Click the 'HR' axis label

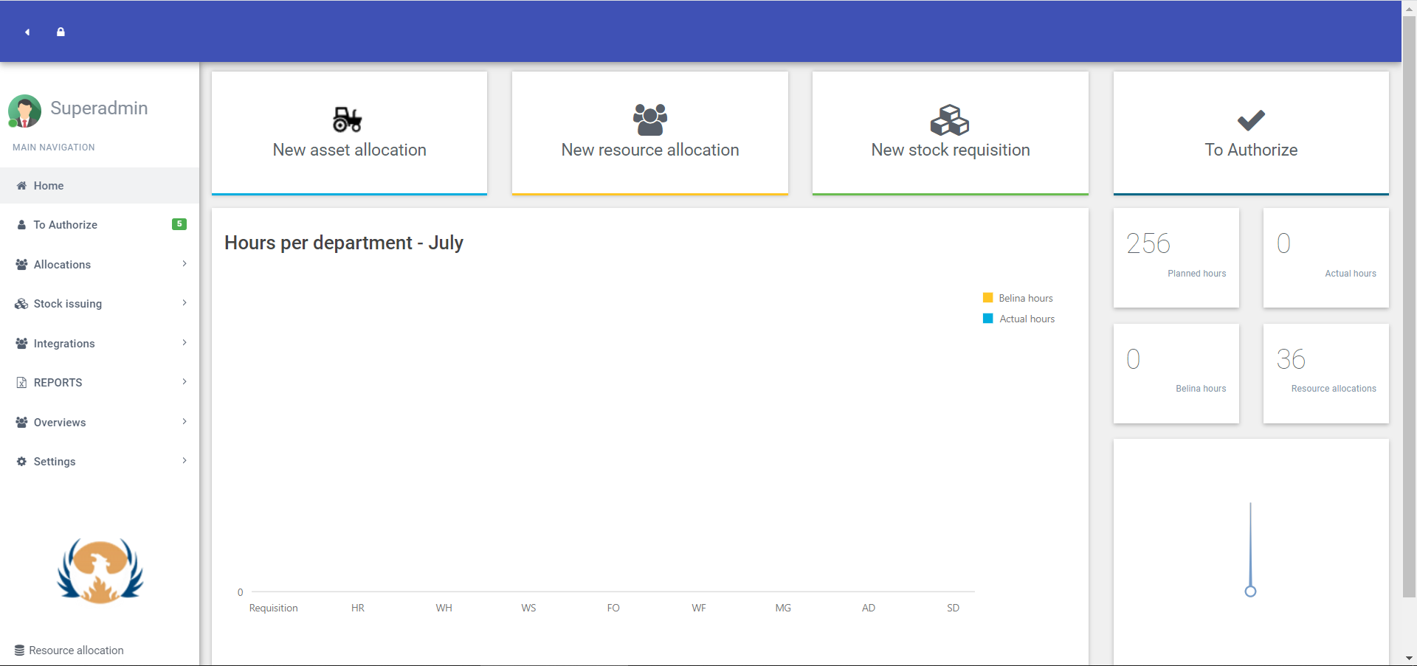[x=358, y=608]
